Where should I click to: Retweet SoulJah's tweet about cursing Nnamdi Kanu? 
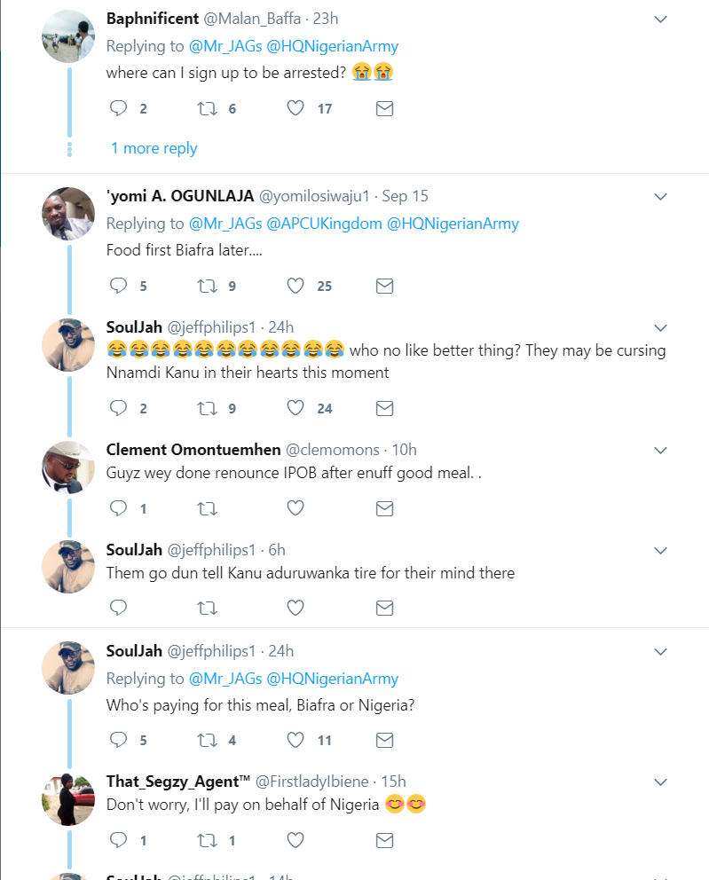(x=207, y=408)
